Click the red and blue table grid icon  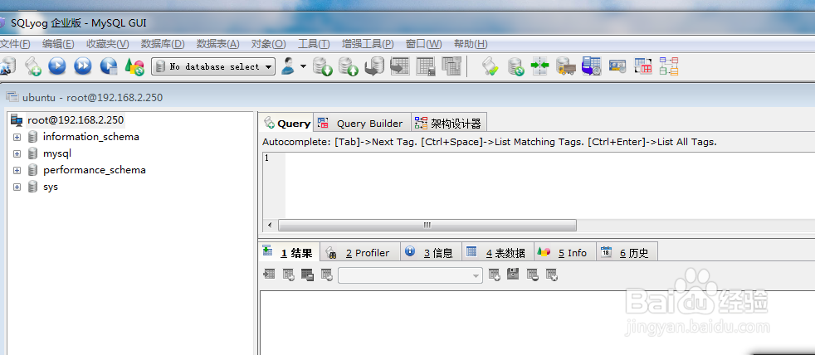click(643, 66)
